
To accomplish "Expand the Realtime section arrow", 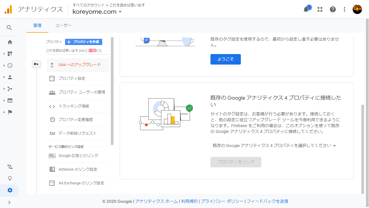I will click(x=4, y=65).
